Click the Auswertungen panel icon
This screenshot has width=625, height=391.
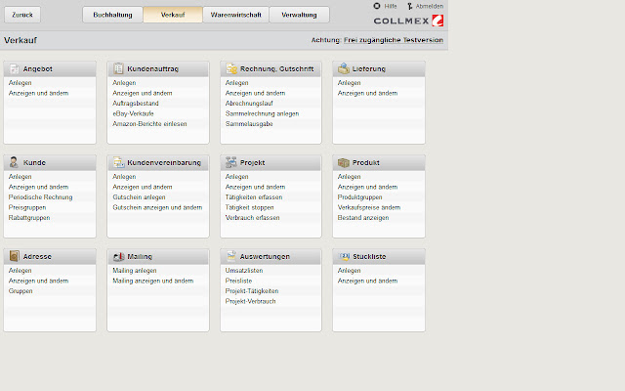pyautogui.click(x=231, y=256)
